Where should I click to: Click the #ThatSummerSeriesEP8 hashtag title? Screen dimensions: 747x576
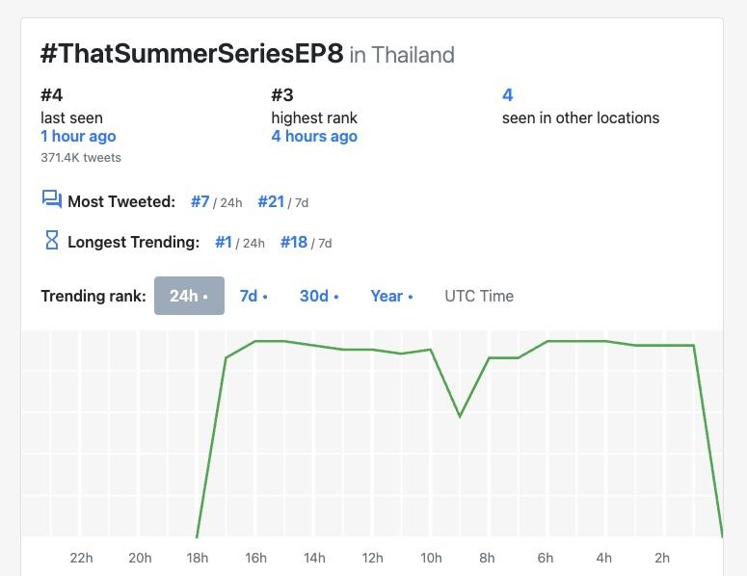[x=192, y=54]
